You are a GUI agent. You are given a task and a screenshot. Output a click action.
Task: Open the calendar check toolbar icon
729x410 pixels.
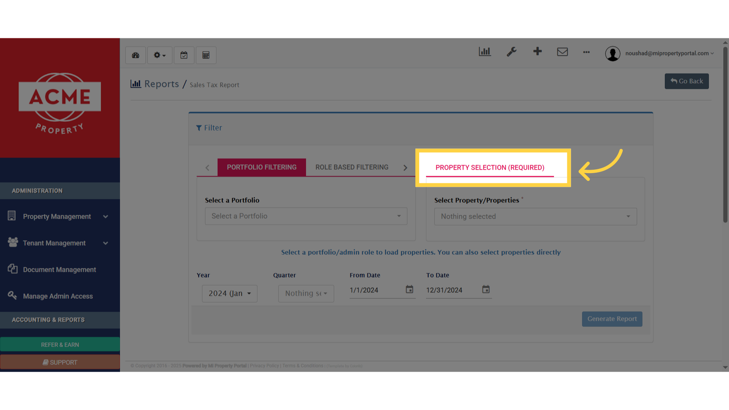[x=184, y=55]
